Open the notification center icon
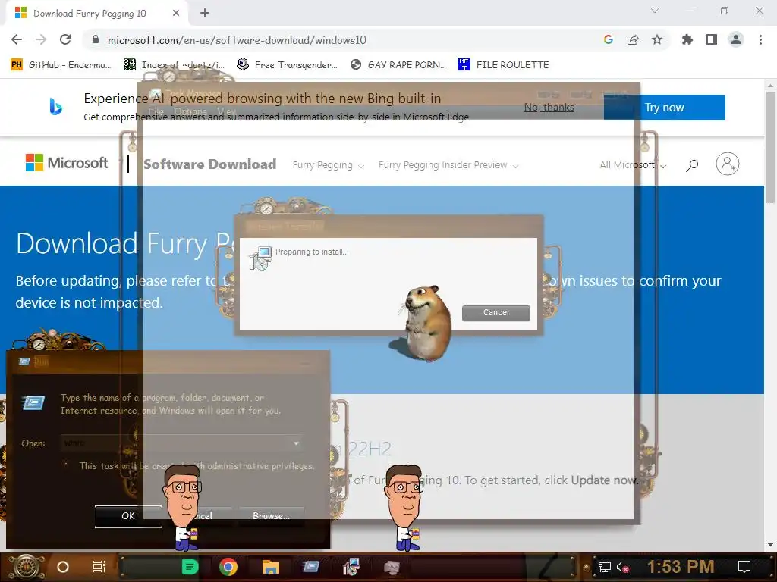Screen dimensions: 777x582 tap(744, 567)
